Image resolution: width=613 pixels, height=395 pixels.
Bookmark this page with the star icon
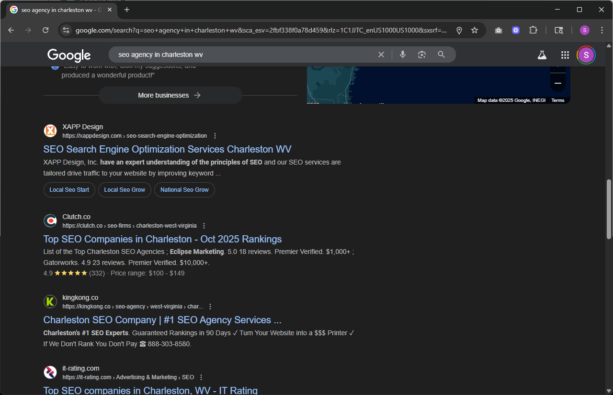tap(475, 30)
